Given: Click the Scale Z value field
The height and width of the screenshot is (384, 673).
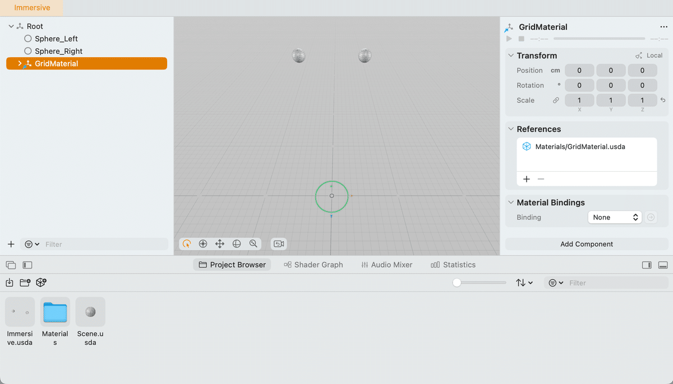Looking at the screenshot, I should (642, 100).
